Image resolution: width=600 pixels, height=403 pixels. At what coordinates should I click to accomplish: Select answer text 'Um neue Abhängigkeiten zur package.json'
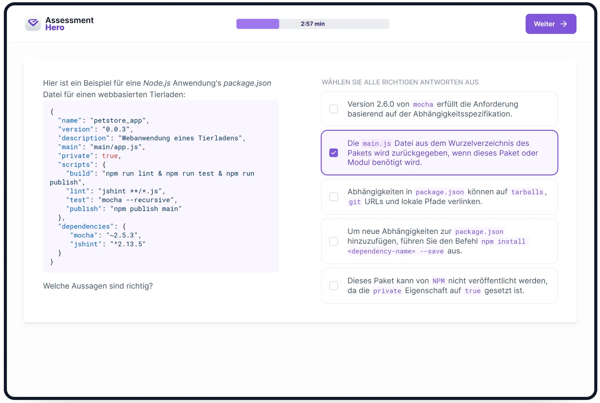tap(426, 231)
